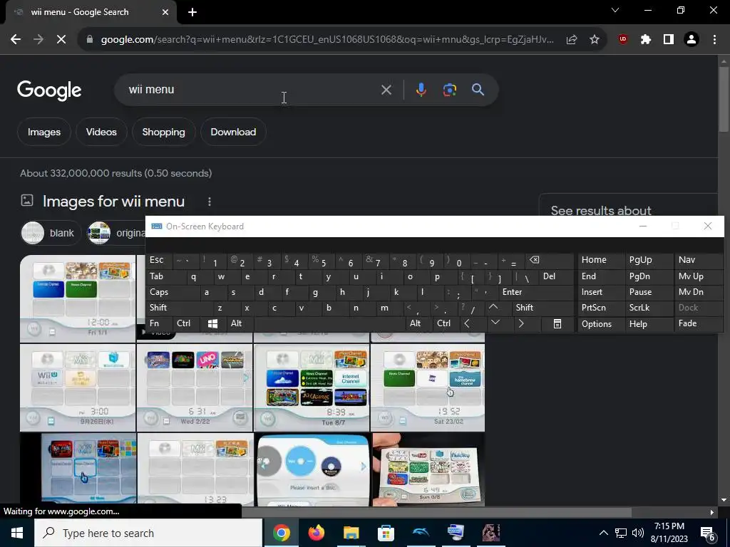Select the Download search filter

pos(233,132)
